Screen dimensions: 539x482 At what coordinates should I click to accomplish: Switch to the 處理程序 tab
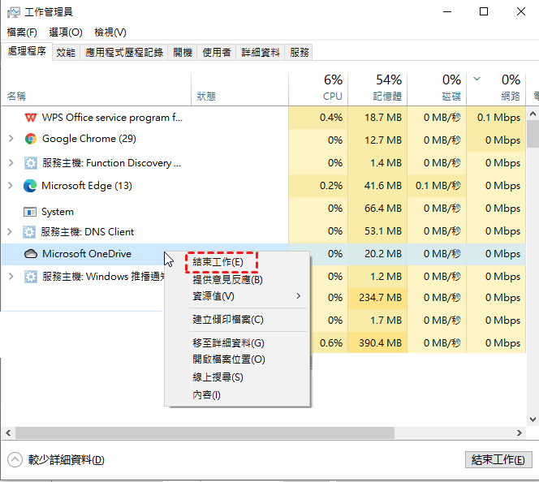tap(27, 52)
